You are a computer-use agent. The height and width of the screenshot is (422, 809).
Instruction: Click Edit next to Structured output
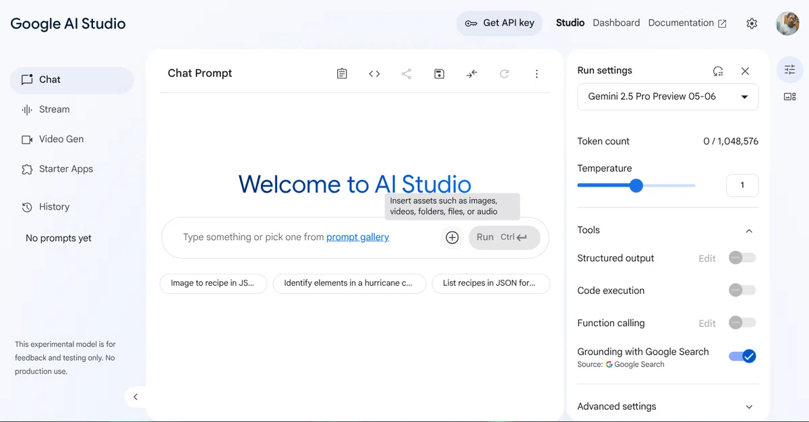pyautogui.click(x=707, y=259)
